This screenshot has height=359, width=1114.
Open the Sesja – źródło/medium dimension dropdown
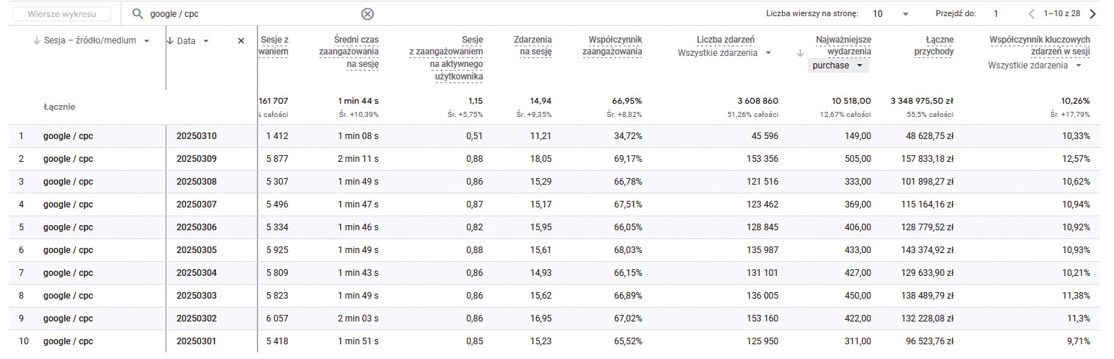(147, 41)
